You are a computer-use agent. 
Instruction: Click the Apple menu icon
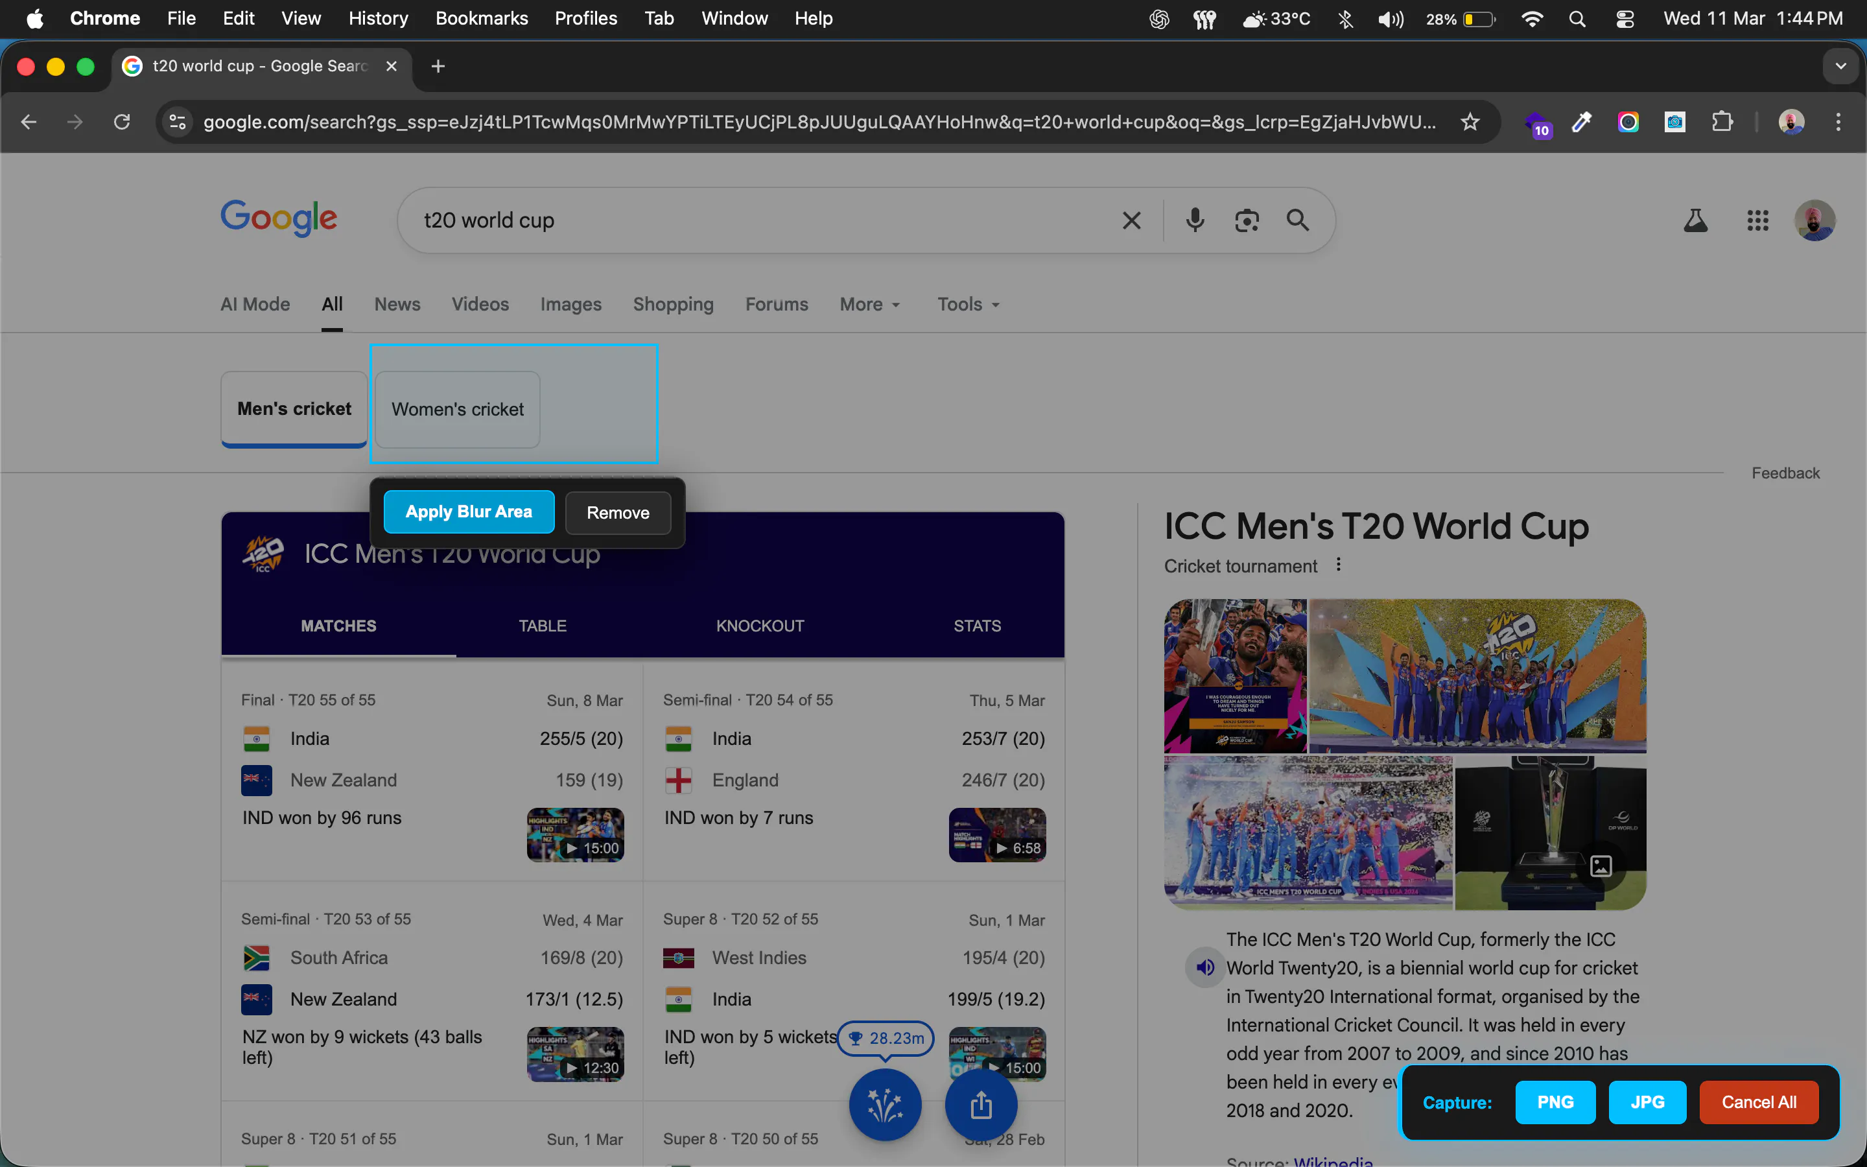[x=35, y=19]
